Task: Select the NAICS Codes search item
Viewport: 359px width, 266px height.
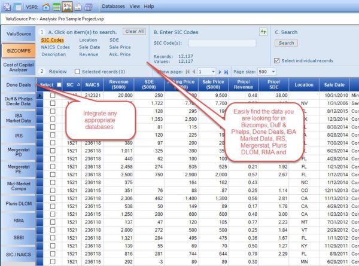Action: coord(55,47)
